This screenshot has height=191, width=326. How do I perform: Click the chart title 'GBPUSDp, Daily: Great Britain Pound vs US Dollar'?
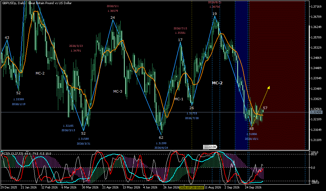(37, 3)
